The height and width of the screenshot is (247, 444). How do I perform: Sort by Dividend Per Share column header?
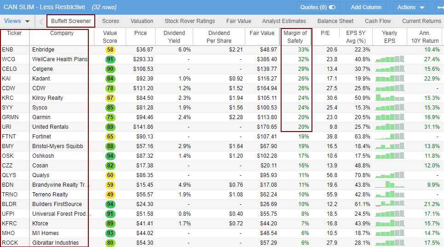(219, 37)
